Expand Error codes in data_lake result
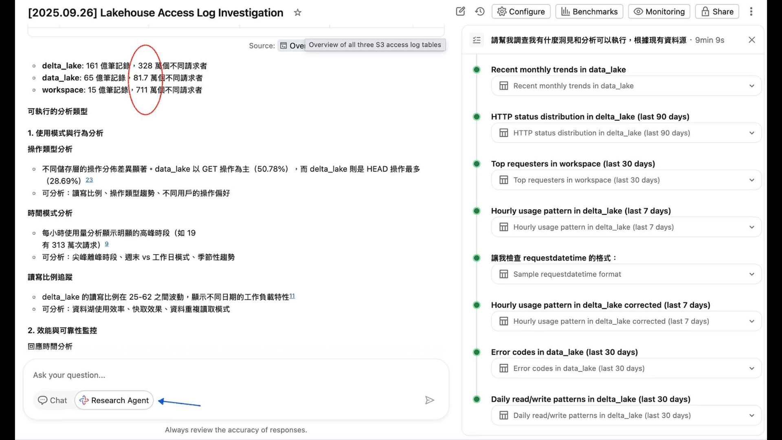Viewport: 782px width, 440px height. pyautogui.click(x=751, y=368)
